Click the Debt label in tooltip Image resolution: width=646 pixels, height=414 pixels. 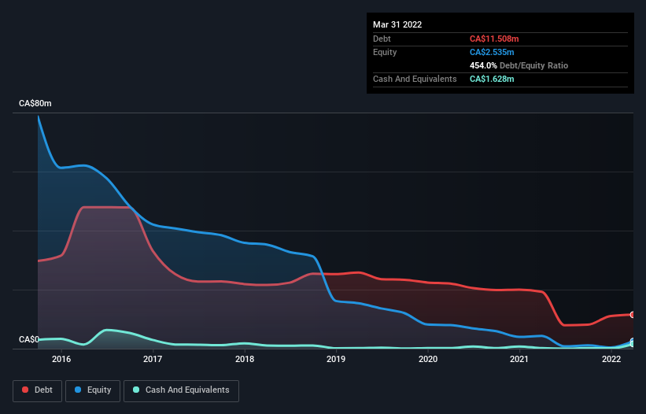[382, 39]
